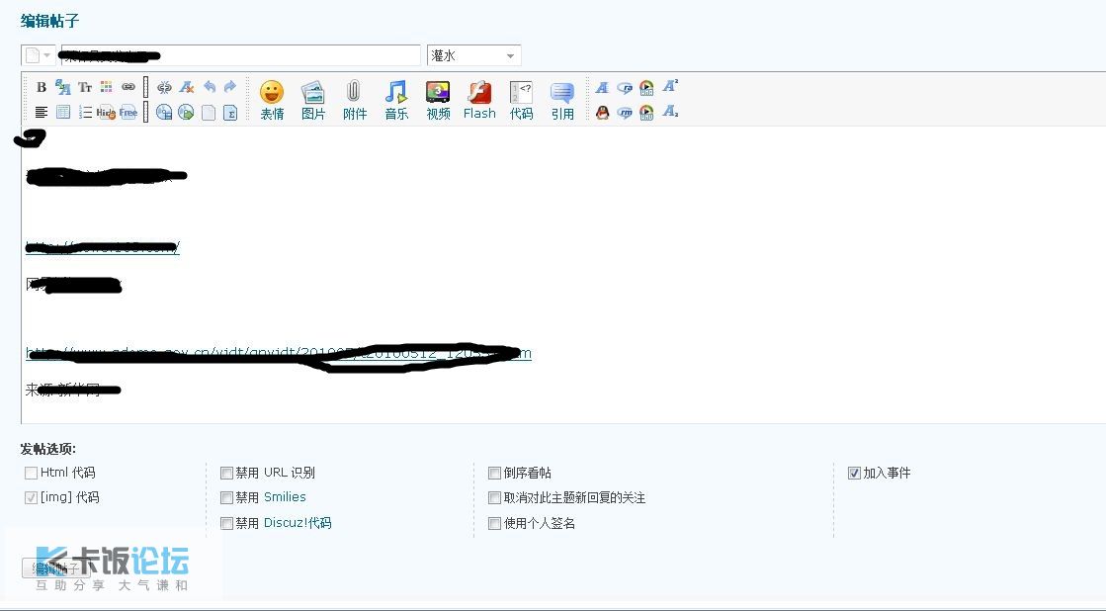Enable 禁用 URL 识别 checkbox
The width and height of the screenshot is (1106, 611).
coord(226,473)
